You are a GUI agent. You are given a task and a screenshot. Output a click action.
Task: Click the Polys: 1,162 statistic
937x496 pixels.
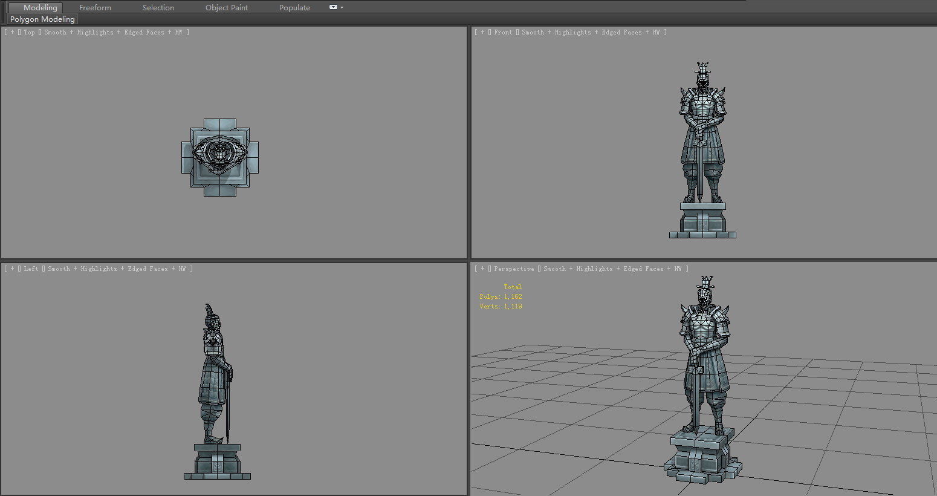pyautogui.click(x=501, y=296)
